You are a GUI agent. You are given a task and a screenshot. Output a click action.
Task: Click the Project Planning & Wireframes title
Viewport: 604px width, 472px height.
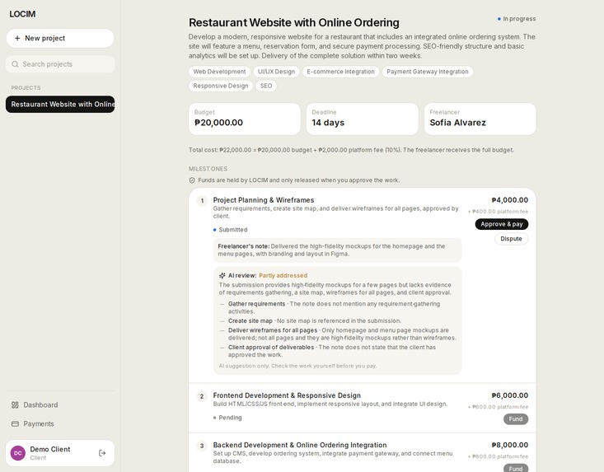264,200
